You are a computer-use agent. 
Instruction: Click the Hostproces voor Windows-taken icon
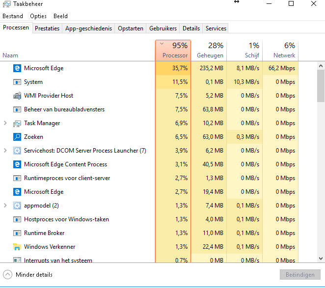[17, 219]
